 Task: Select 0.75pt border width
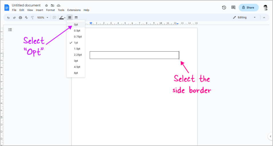76,37
